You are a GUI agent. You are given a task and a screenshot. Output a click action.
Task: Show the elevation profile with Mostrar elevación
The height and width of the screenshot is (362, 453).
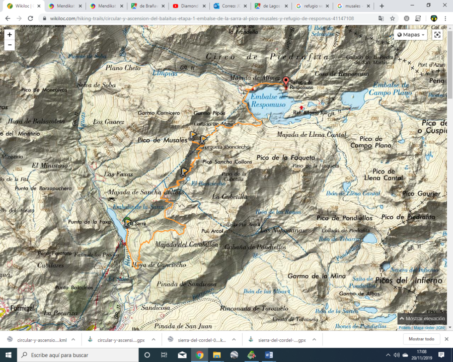422,319
